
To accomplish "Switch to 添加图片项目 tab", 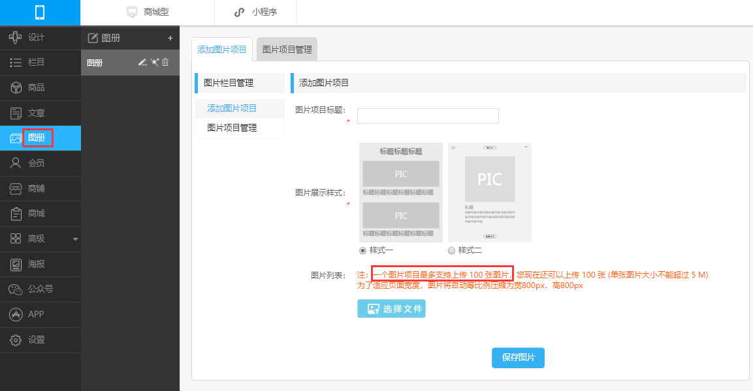I will pos(222,50).
